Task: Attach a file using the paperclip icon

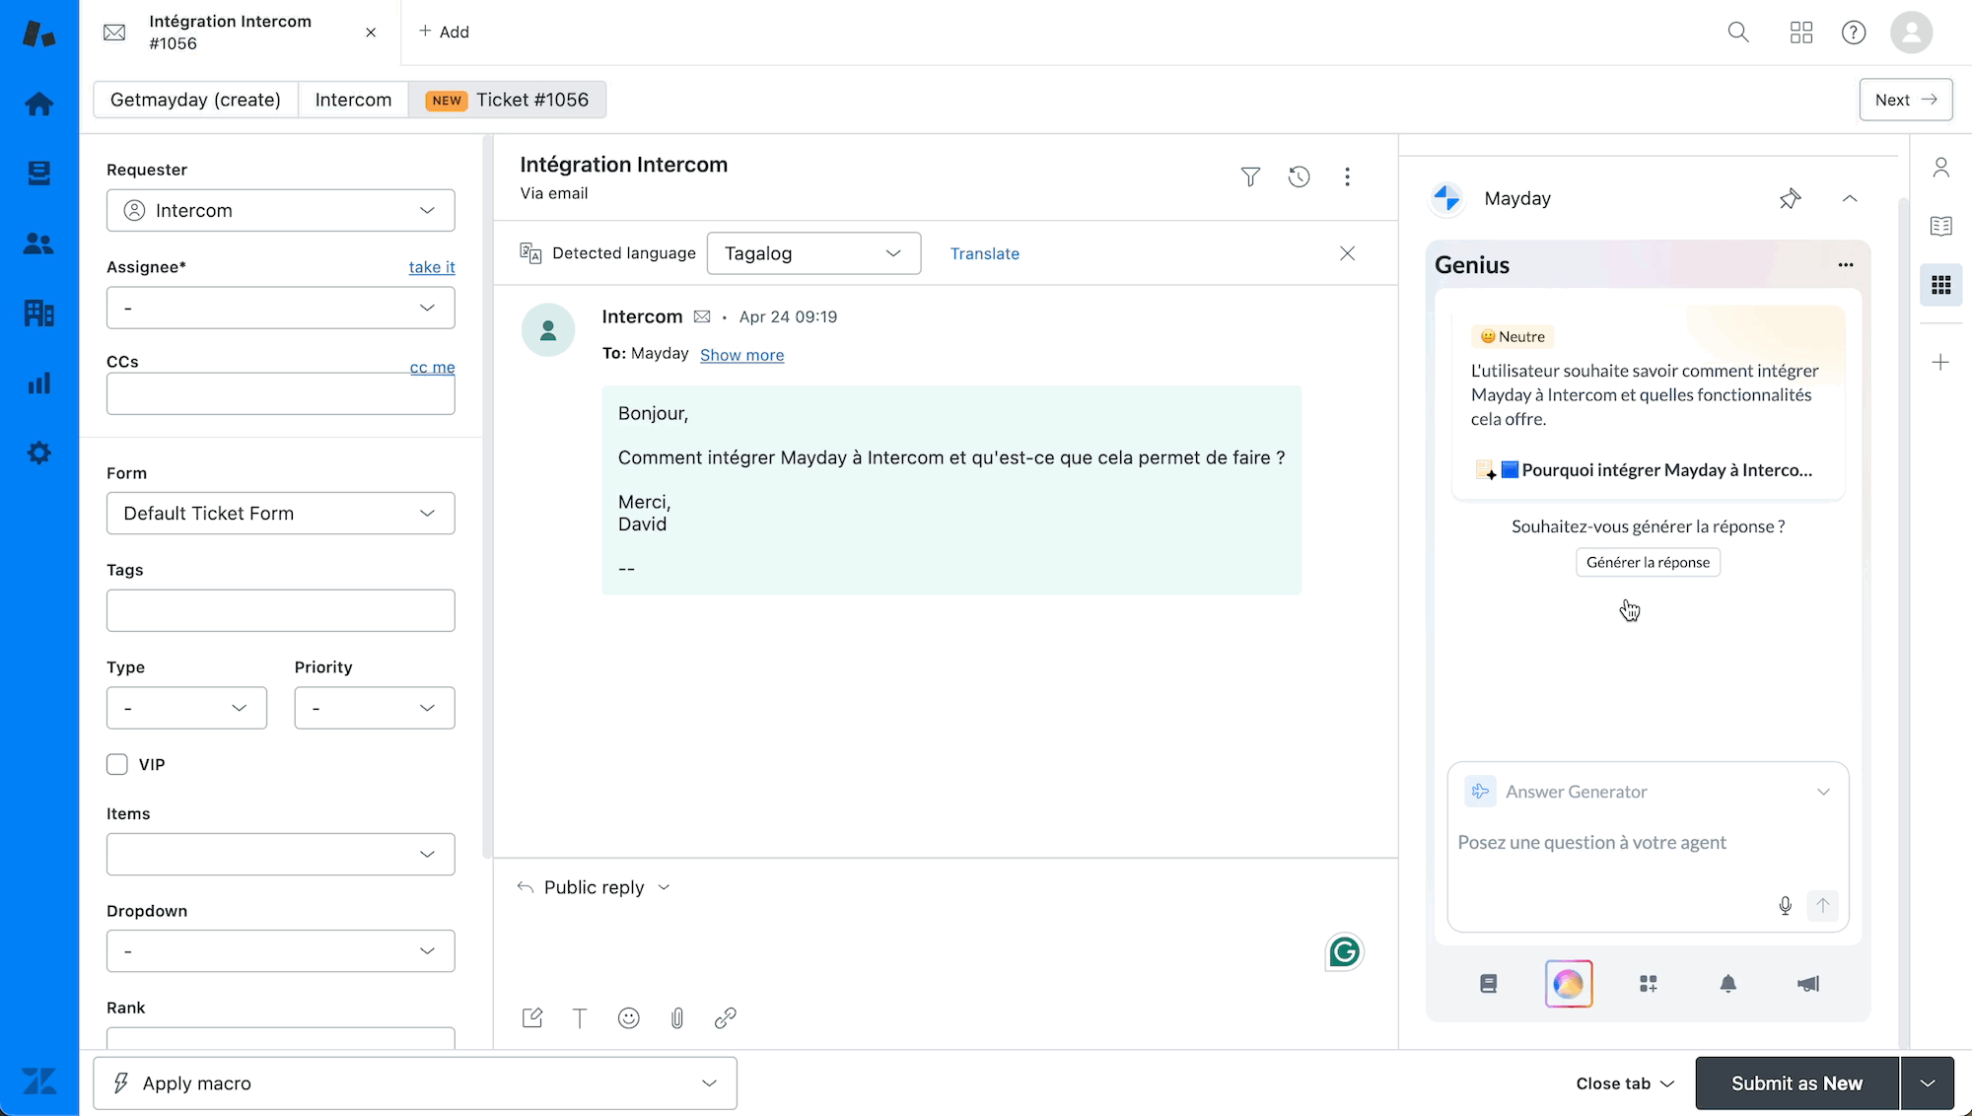Action: click(x=677, y=1017)
